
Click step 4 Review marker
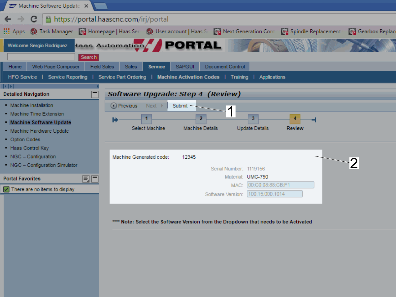pos(295,119)
